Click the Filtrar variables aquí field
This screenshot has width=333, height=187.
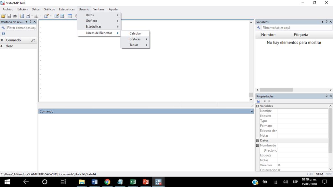(297, 28)
